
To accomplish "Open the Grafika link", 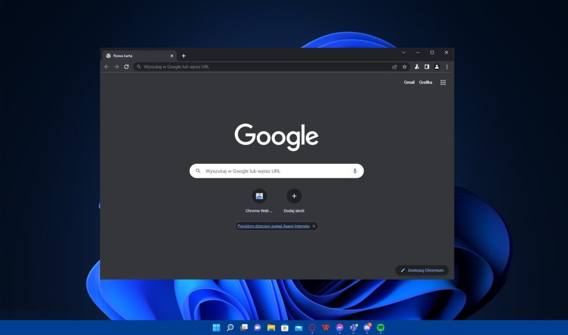I will coord(425,82).
